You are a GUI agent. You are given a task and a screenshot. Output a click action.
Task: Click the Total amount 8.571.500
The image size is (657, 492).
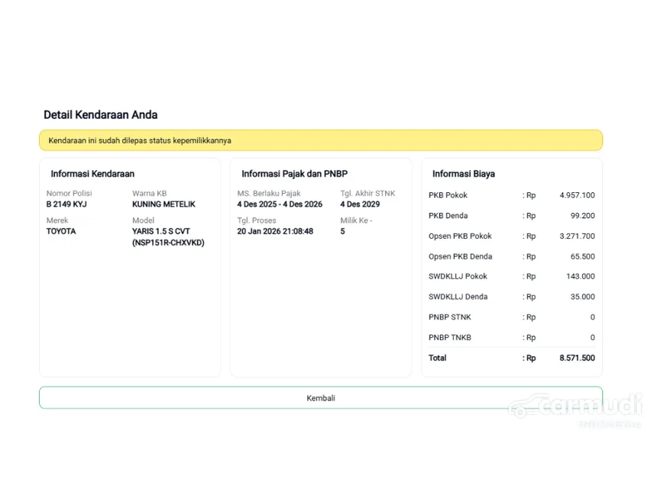tap(577, 358)
